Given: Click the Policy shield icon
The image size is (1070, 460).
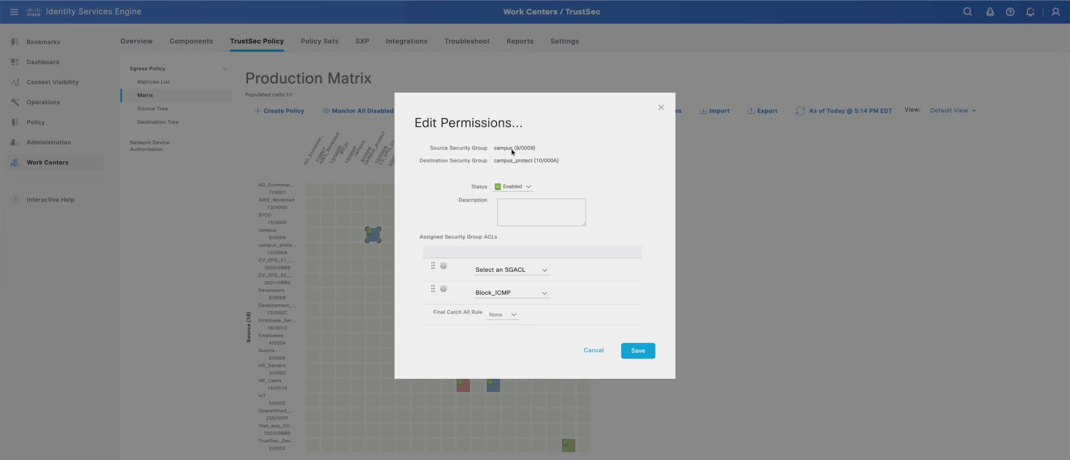Looking at the screenshot, I should tap(15, 122).
